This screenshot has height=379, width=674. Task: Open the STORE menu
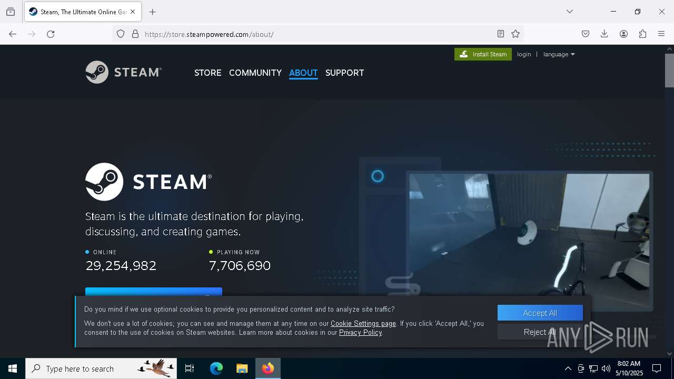pyautogui.click(x=207, y=73)
